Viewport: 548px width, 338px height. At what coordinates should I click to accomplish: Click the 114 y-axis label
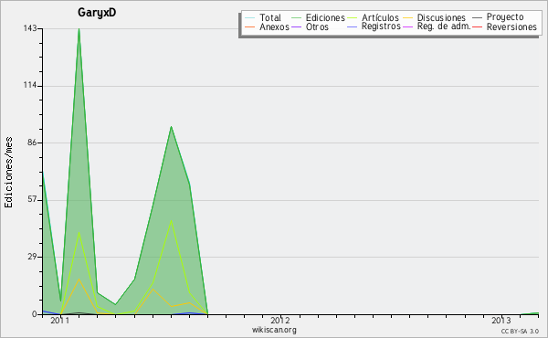(x=30, y=86)
